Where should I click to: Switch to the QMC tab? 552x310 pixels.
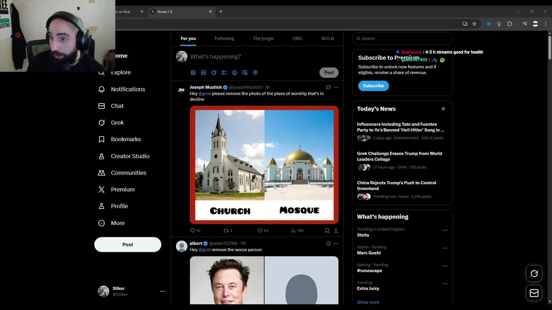point(298,38)
